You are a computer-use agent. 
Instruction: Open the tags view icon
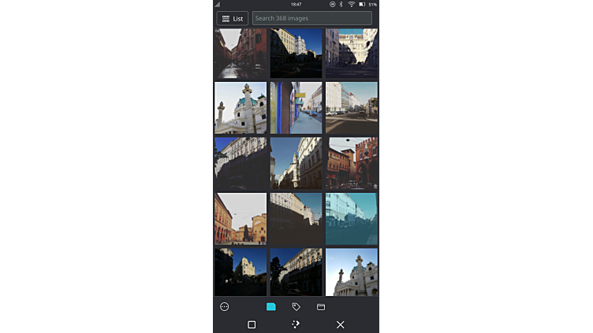296,307
